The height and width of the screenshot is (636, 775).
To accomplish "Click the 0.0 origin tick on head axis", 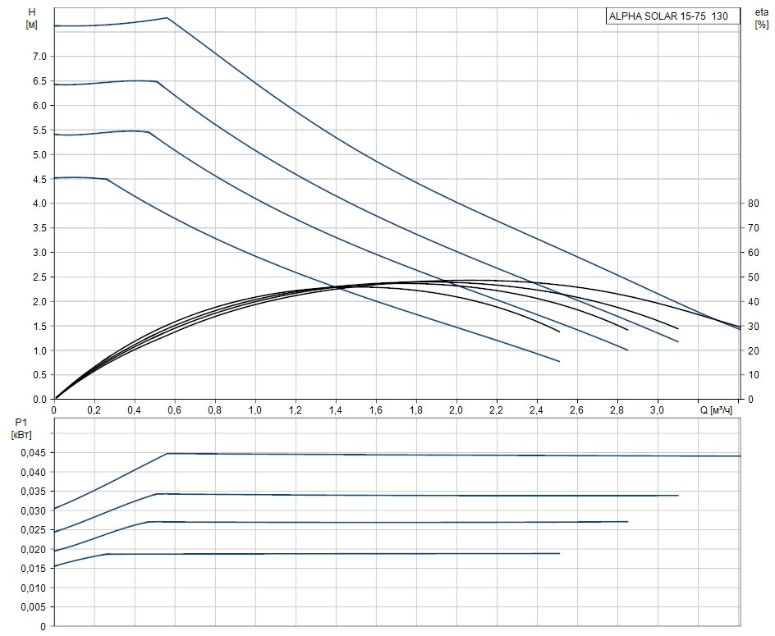I will pyautogui.click(x=39, y=400).
